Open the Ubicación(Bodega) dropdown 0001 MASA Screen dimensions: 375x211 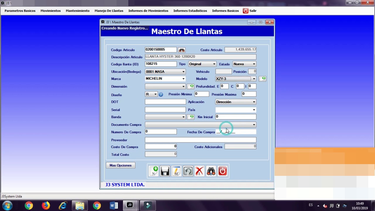[183, 72]
